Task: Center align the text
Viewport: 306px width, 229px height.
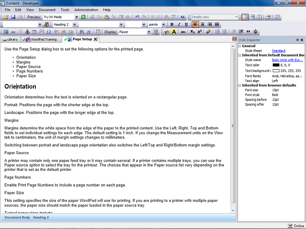Action: pyautogui.click(x=203, y=24)
